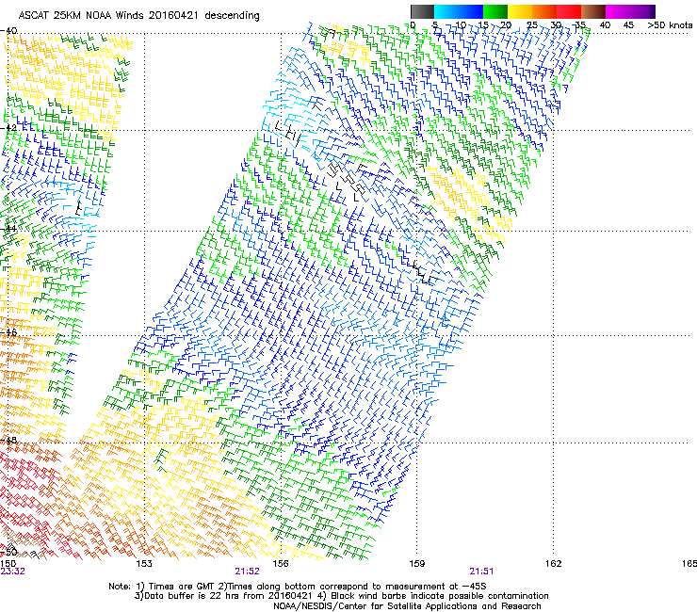The image size is (697, 612).
Task: Click the '40' label under the color bar
Action: 605,24
